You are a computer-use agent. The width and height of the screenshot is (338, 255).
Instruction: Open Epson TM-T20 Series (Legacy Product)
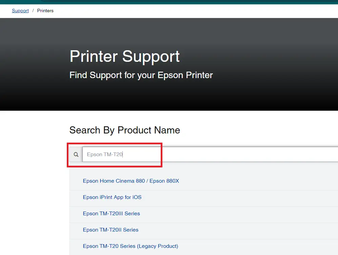(131, 246)
